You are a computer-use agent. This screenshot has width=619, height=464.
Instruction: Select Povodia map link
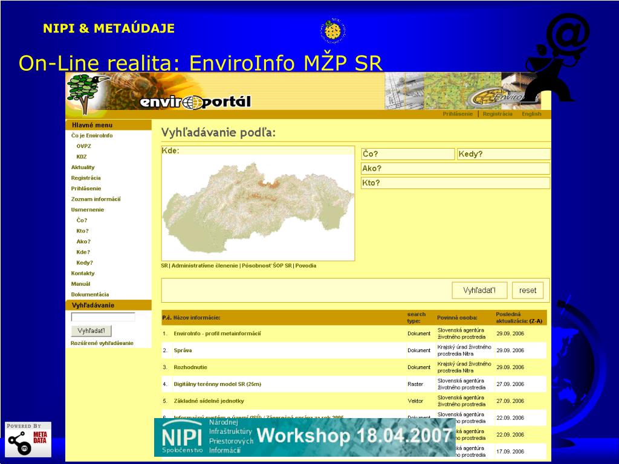tap(306, 266)
